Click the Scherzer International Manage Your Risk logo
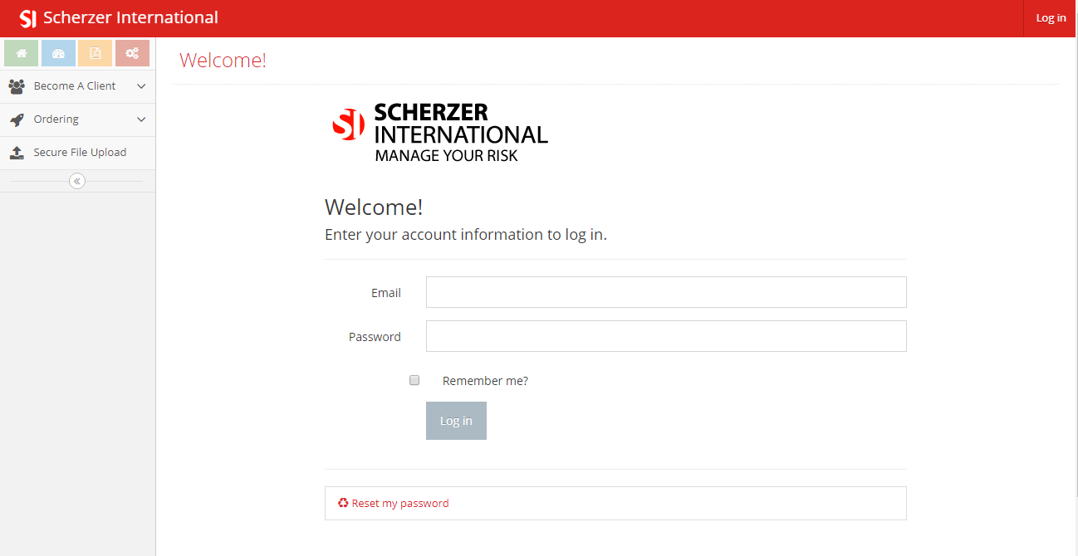 [x=439, y=132]
